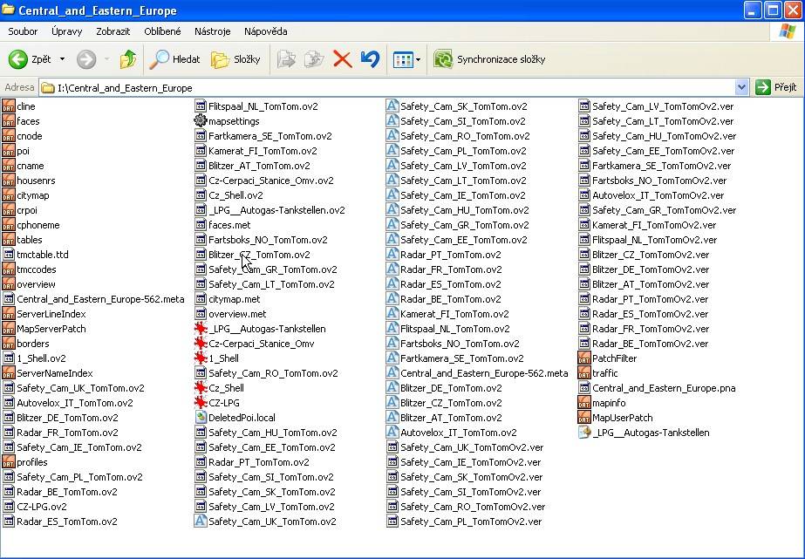Select the tmctable.ttd file icon
The width and height of the screenshot is (805, 559).
click(9, 255)
